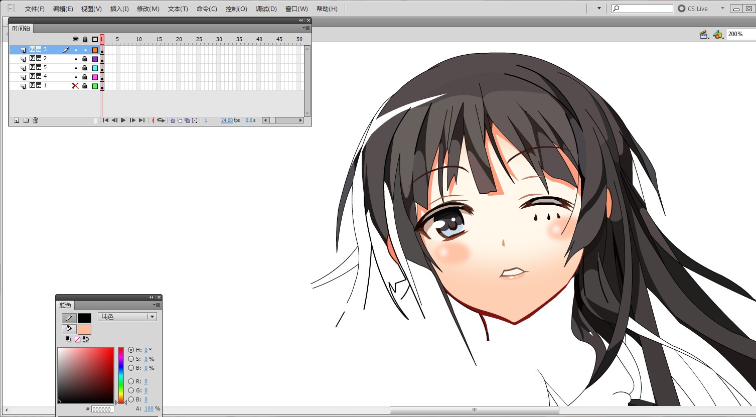Viewport: 756px width, 417px height.
Task: Click the New Layer icon in timeline
Action: 17,120
